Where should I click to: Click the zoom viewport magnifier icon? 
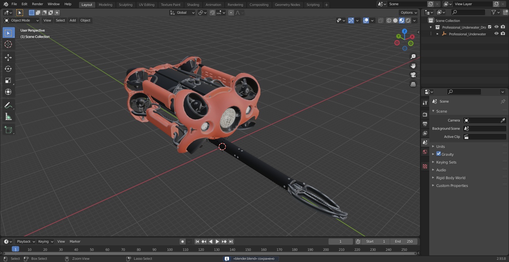413,56
